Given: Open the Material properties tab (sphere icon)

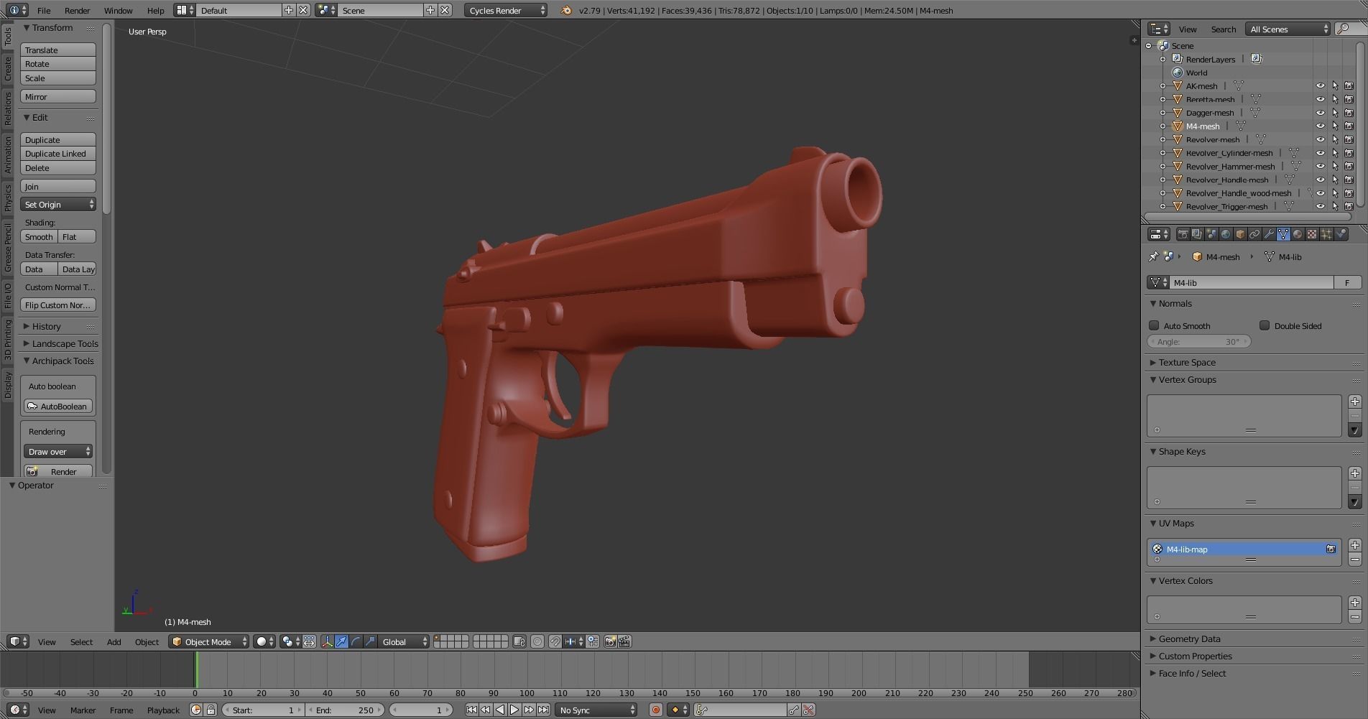Looking at the screenshot, I should 1298,234.
